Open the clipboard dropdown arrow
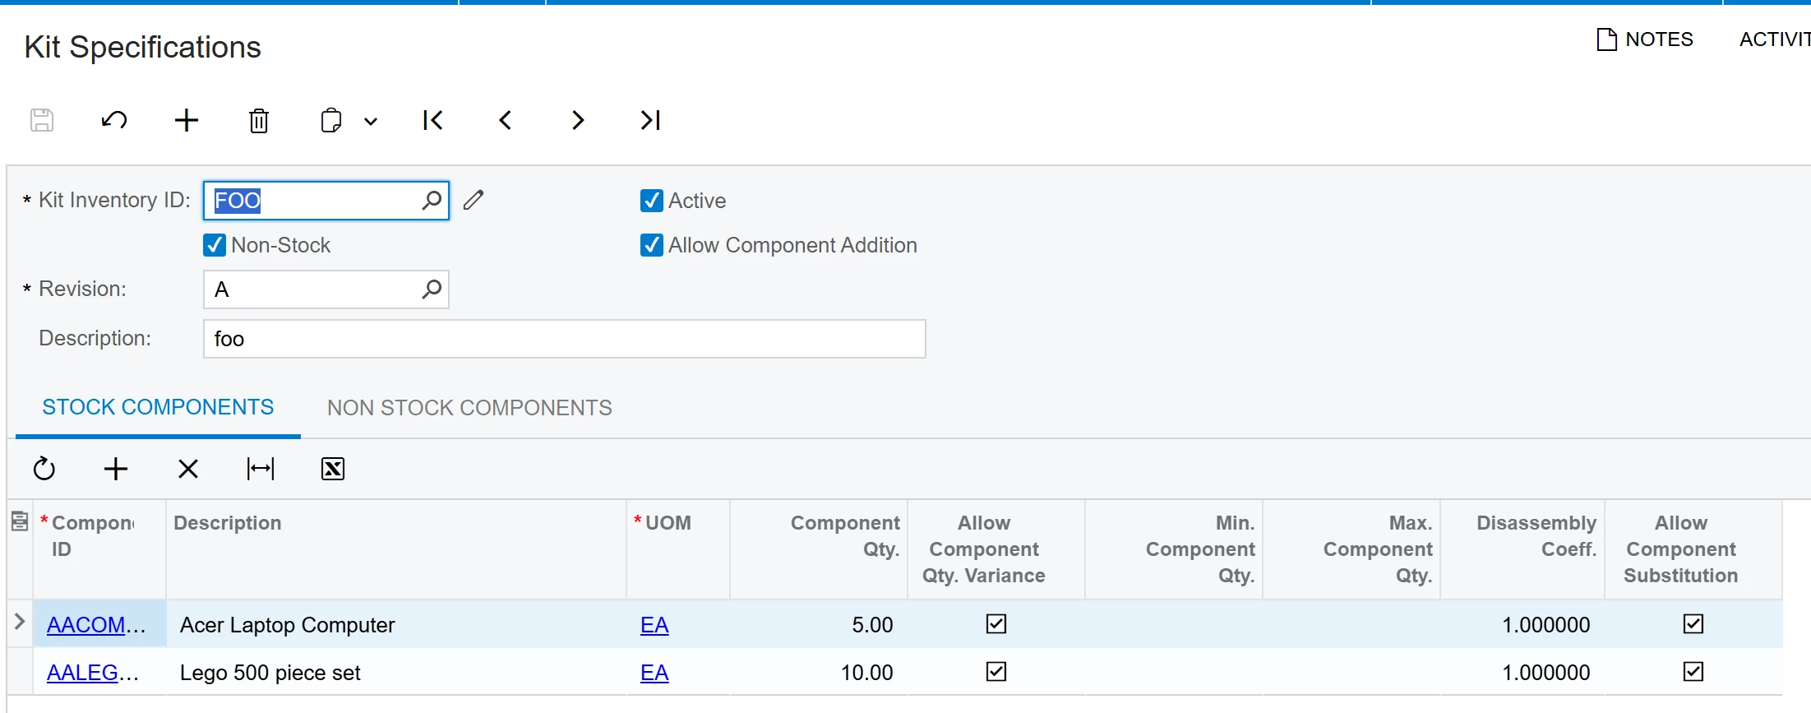1811x713 pixels. click(x=371, y=122)
